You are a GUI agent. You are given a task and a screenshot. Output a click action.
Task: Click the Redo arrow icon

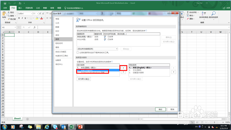point(15,3)
